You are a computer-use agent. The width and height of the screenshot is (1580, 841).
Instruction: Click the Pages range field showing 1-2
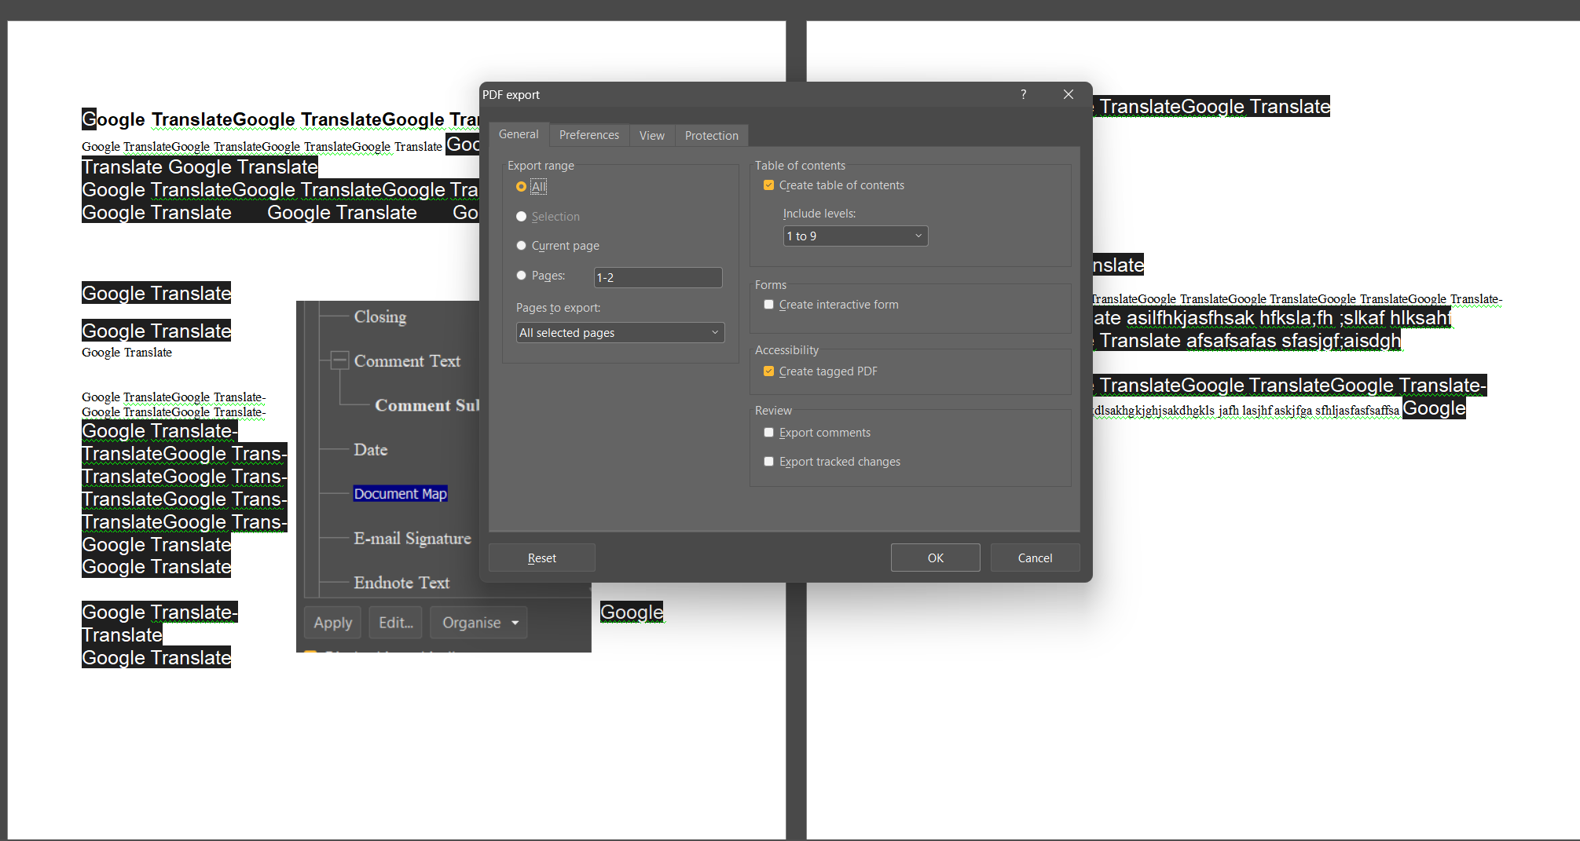click(658, 277)
